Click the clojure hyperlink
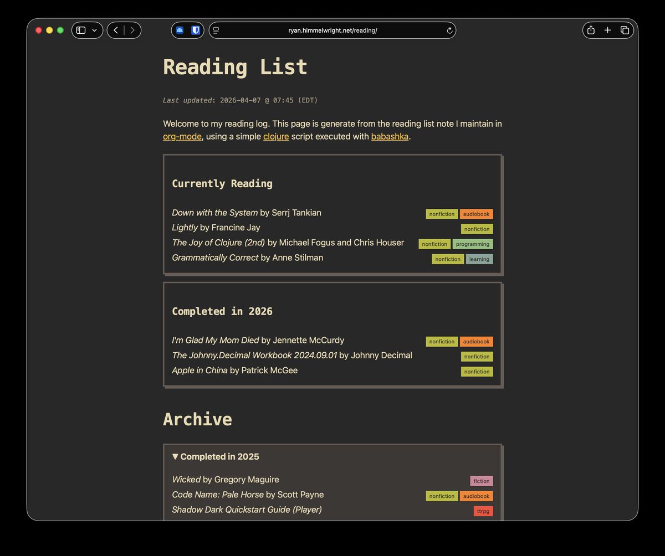 click(x=275, y=136)
